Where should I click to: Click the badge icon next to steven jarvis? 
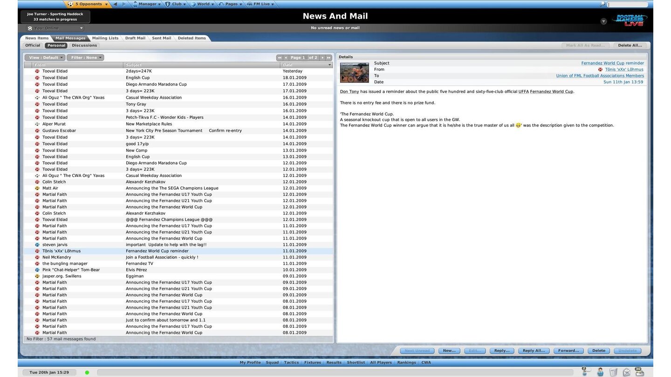point(37,244)
